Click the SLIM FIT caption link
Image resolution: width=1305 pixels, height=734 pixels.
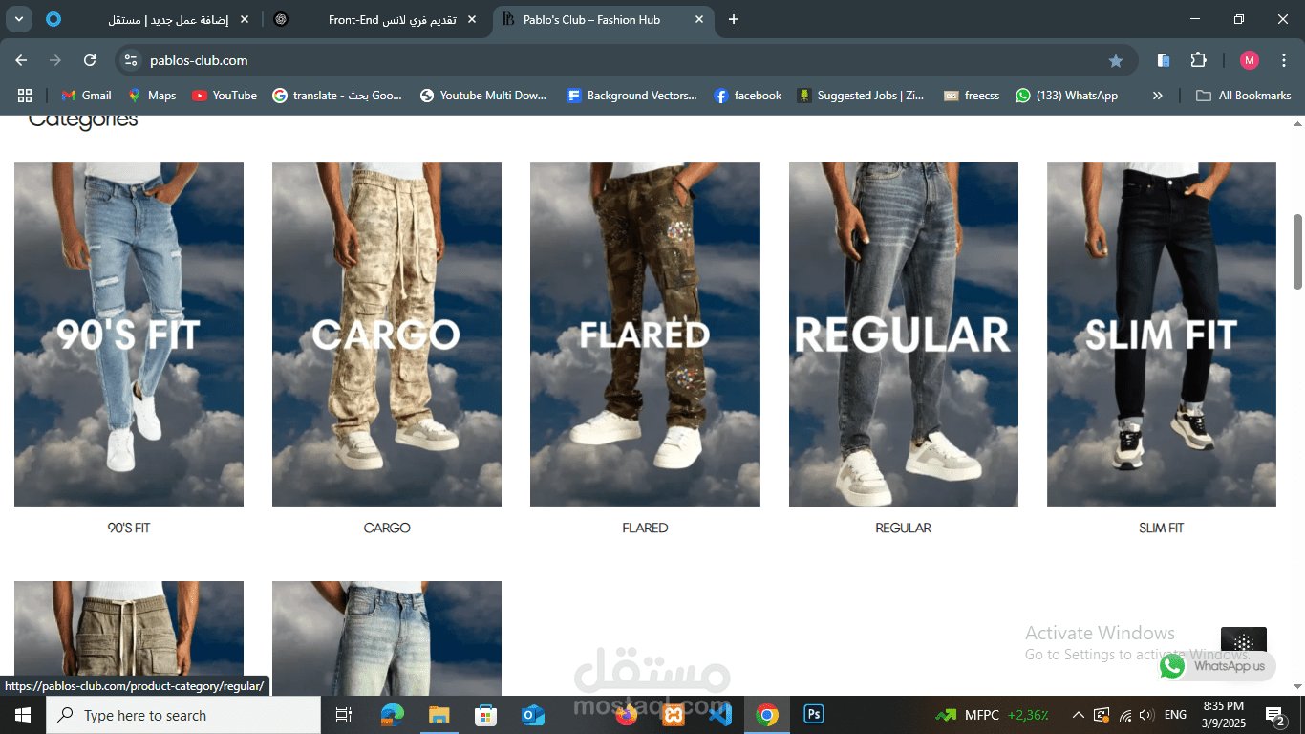click(x=1162, y=528)
